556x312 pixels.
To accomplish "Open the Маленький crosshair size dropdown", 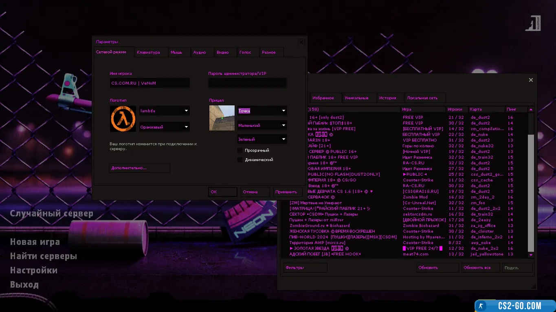I will [262, 125].
